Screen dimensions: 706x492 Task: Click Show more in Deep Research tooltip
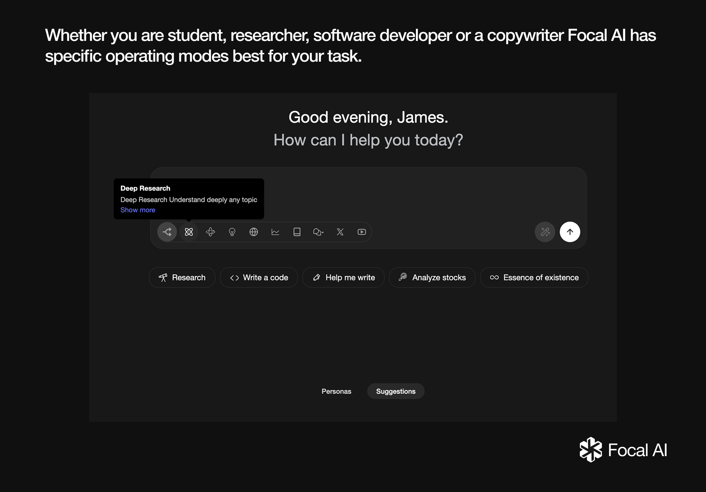138,210
